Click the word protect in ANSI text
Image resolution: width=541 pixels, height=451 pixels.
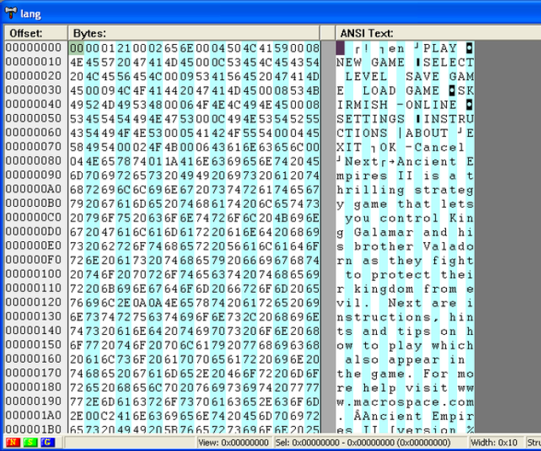(401, 274)
